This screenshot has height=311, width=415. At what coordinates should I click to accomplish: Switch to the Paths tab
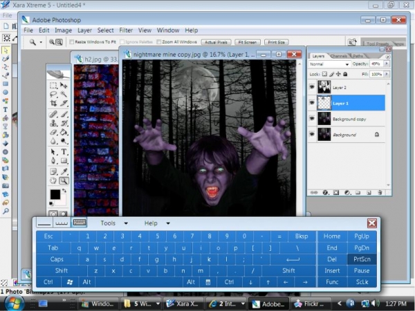click(x=358, y=56)
